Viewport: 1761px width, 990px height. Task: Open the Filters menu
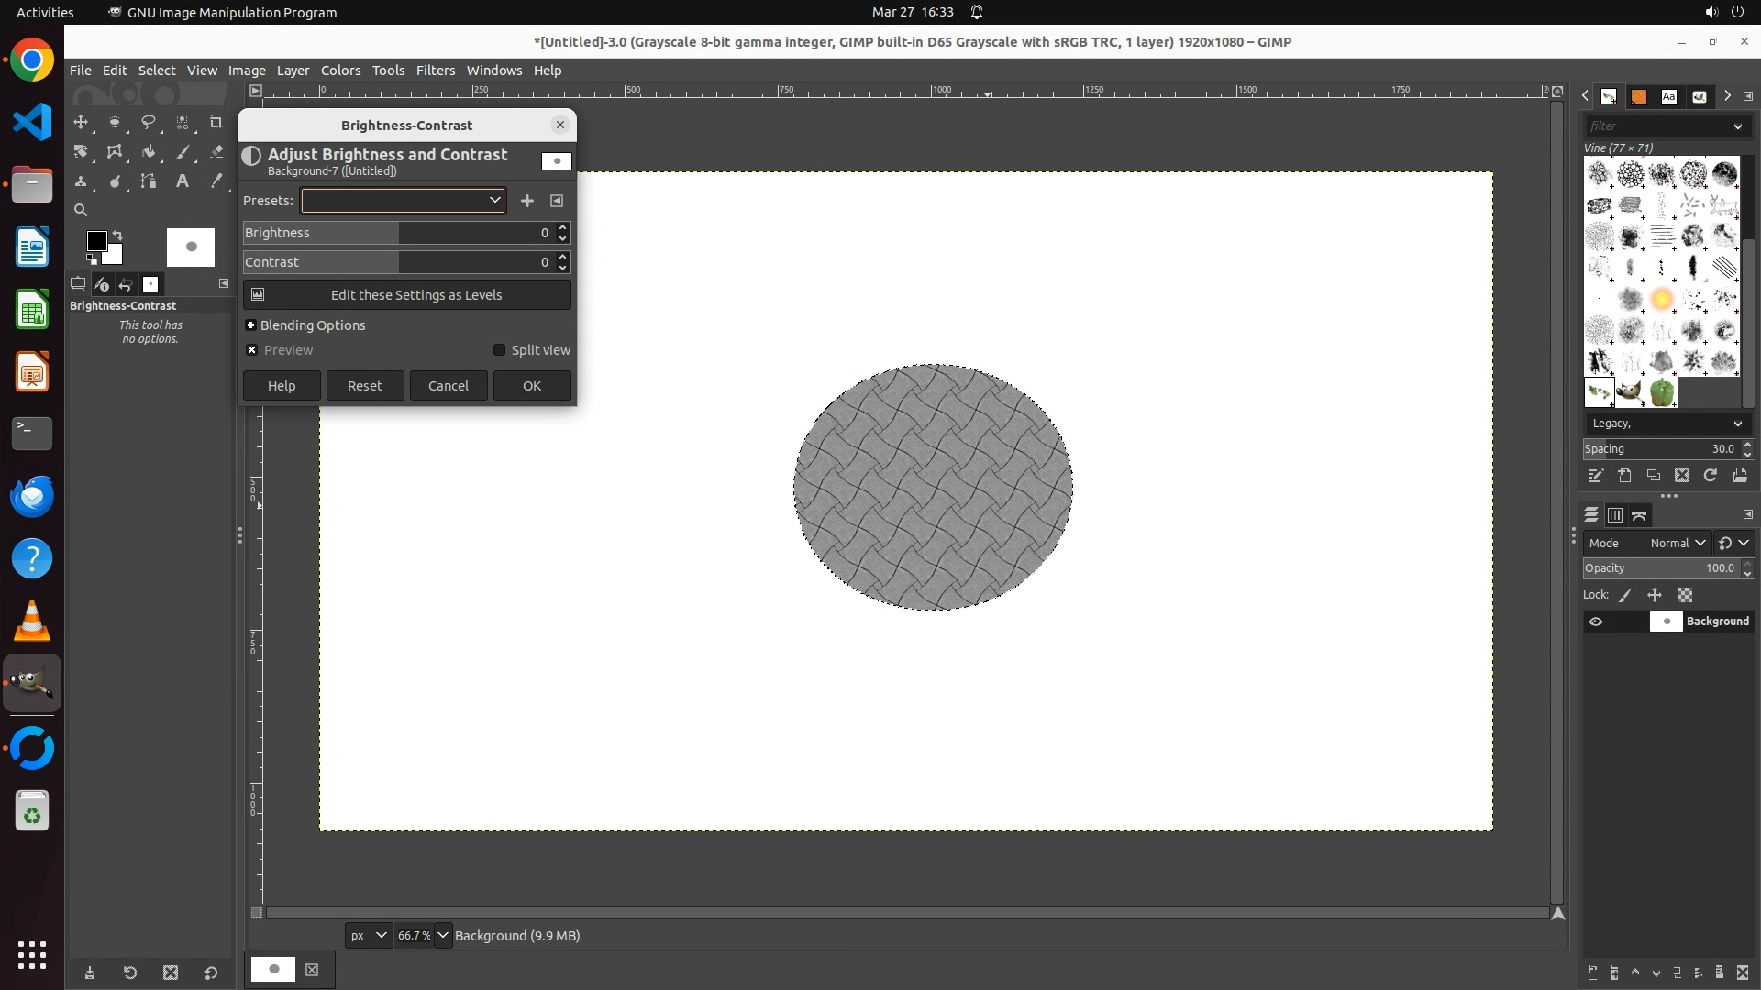[x=435, y=71]
